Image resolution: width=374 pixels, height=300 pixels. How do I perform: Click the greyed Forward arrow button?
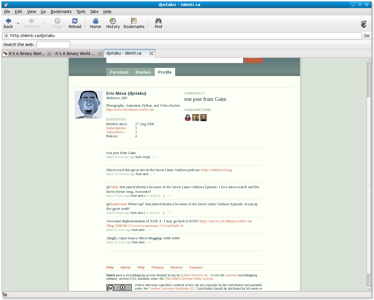point(32,23)
